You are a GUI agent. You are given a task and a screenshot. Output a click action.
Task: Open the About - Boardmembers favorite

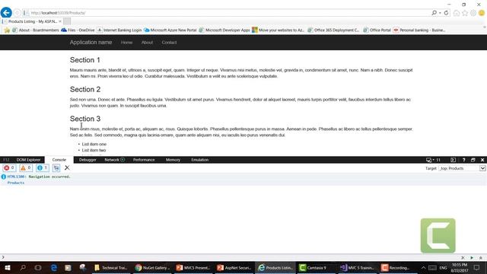click(x=36, y=30)
